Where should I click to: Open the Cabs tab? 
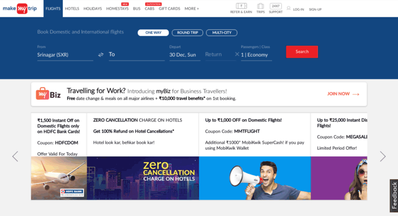coord(150,9)
